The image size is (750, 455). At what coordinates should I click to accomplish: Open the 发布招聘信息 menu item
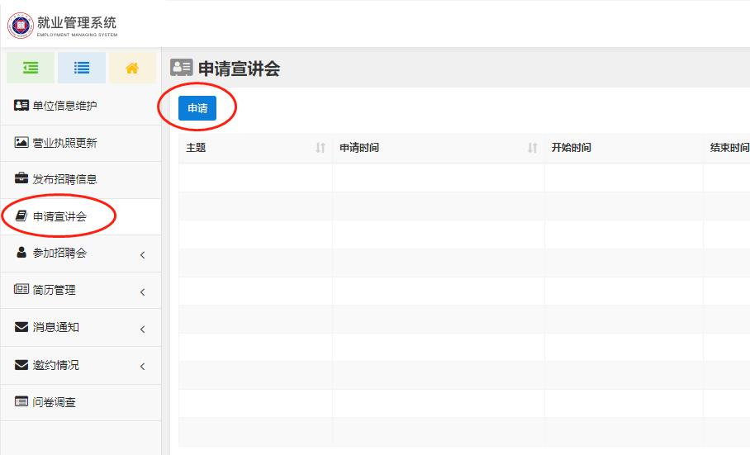coord(64,179)
